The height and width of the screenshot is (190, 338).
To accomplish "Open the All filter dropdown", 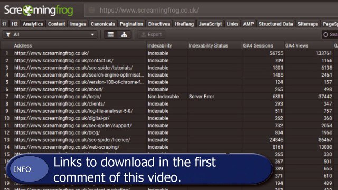I will click(50, 35).
